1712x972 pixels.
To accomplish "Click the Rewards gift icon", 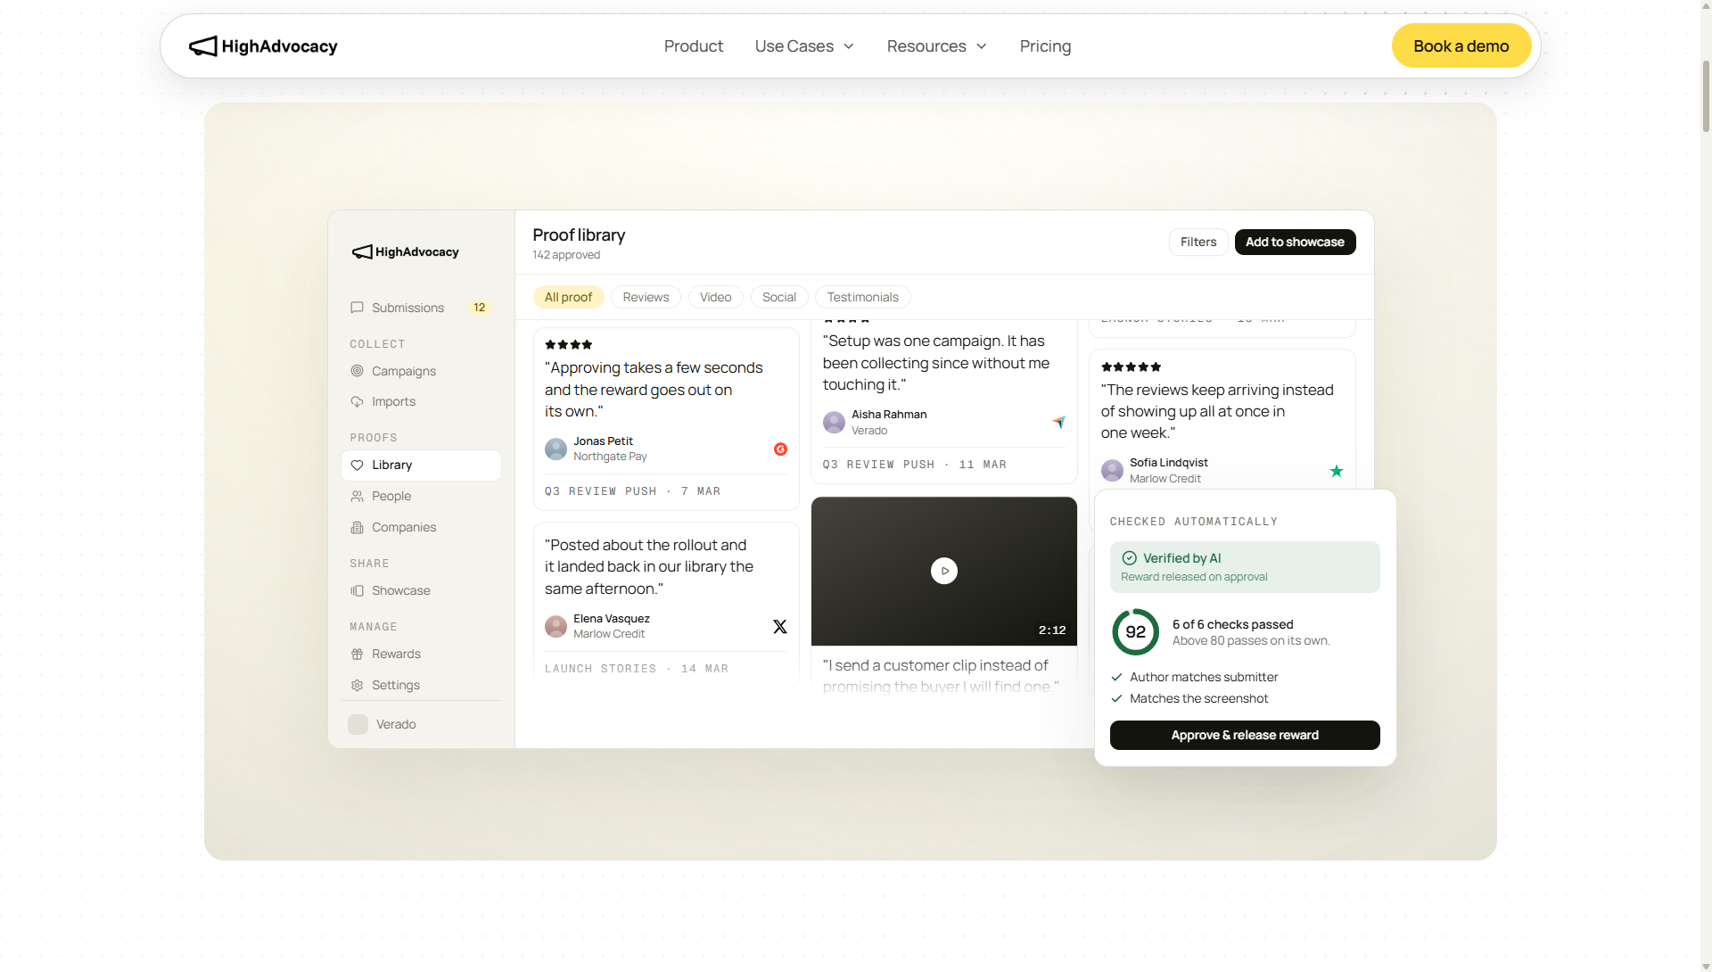I will [357, 655].
